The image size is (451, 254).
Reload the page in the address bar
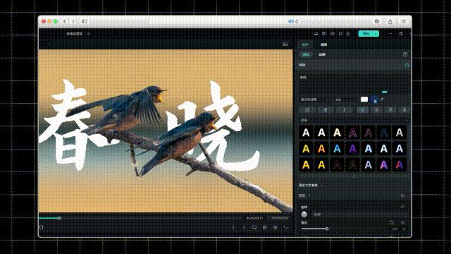point(297,21)
